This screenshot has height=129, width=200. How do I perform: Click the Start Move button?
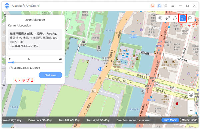point(51,75)
